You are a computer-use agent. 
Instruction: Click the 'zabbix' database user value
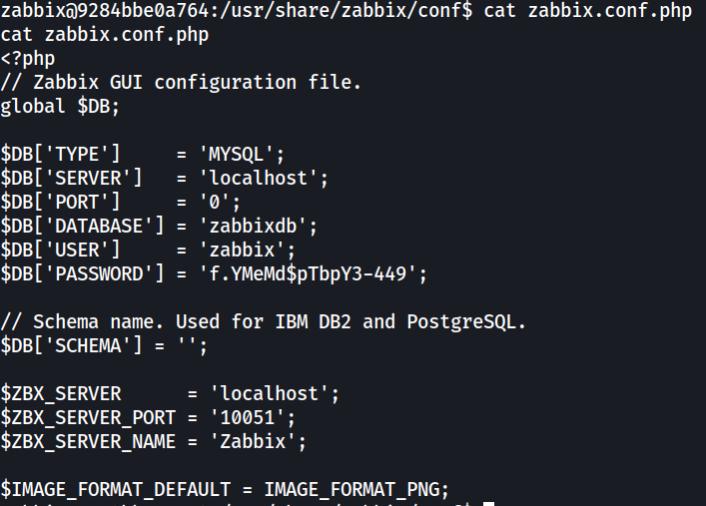243,250
